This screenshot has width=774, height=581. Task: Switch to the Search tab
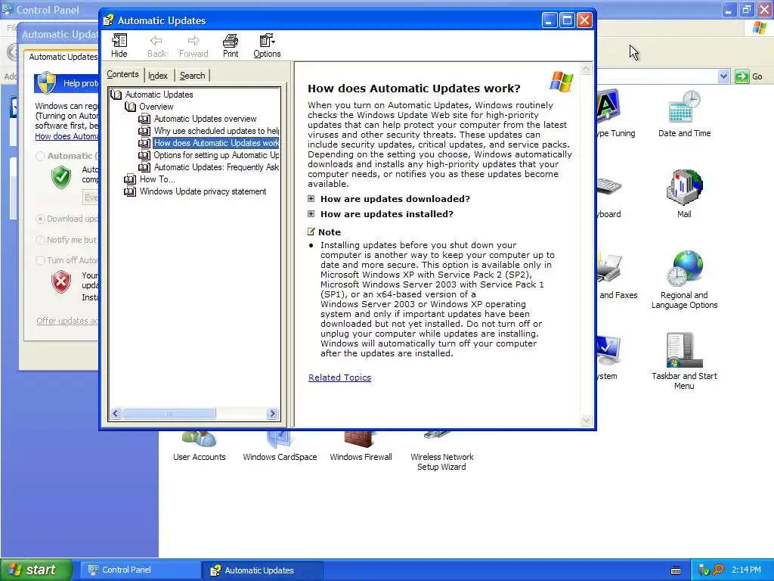tap(193, 76)
